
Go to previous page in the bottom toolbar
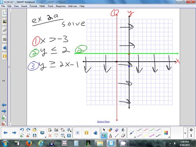pyautogui.click(x=5, y=133)
